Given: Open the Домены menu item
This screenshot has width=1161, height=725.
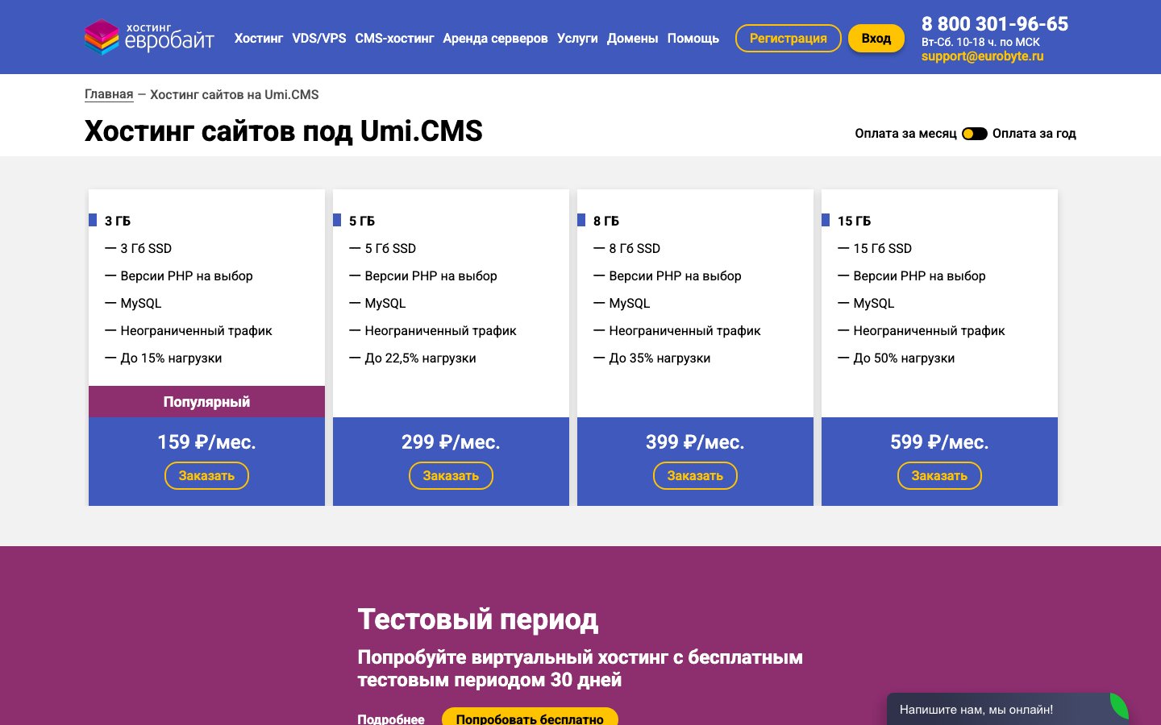Looking at the screenshot, I should pyautogui.click(x=632, y=38).
